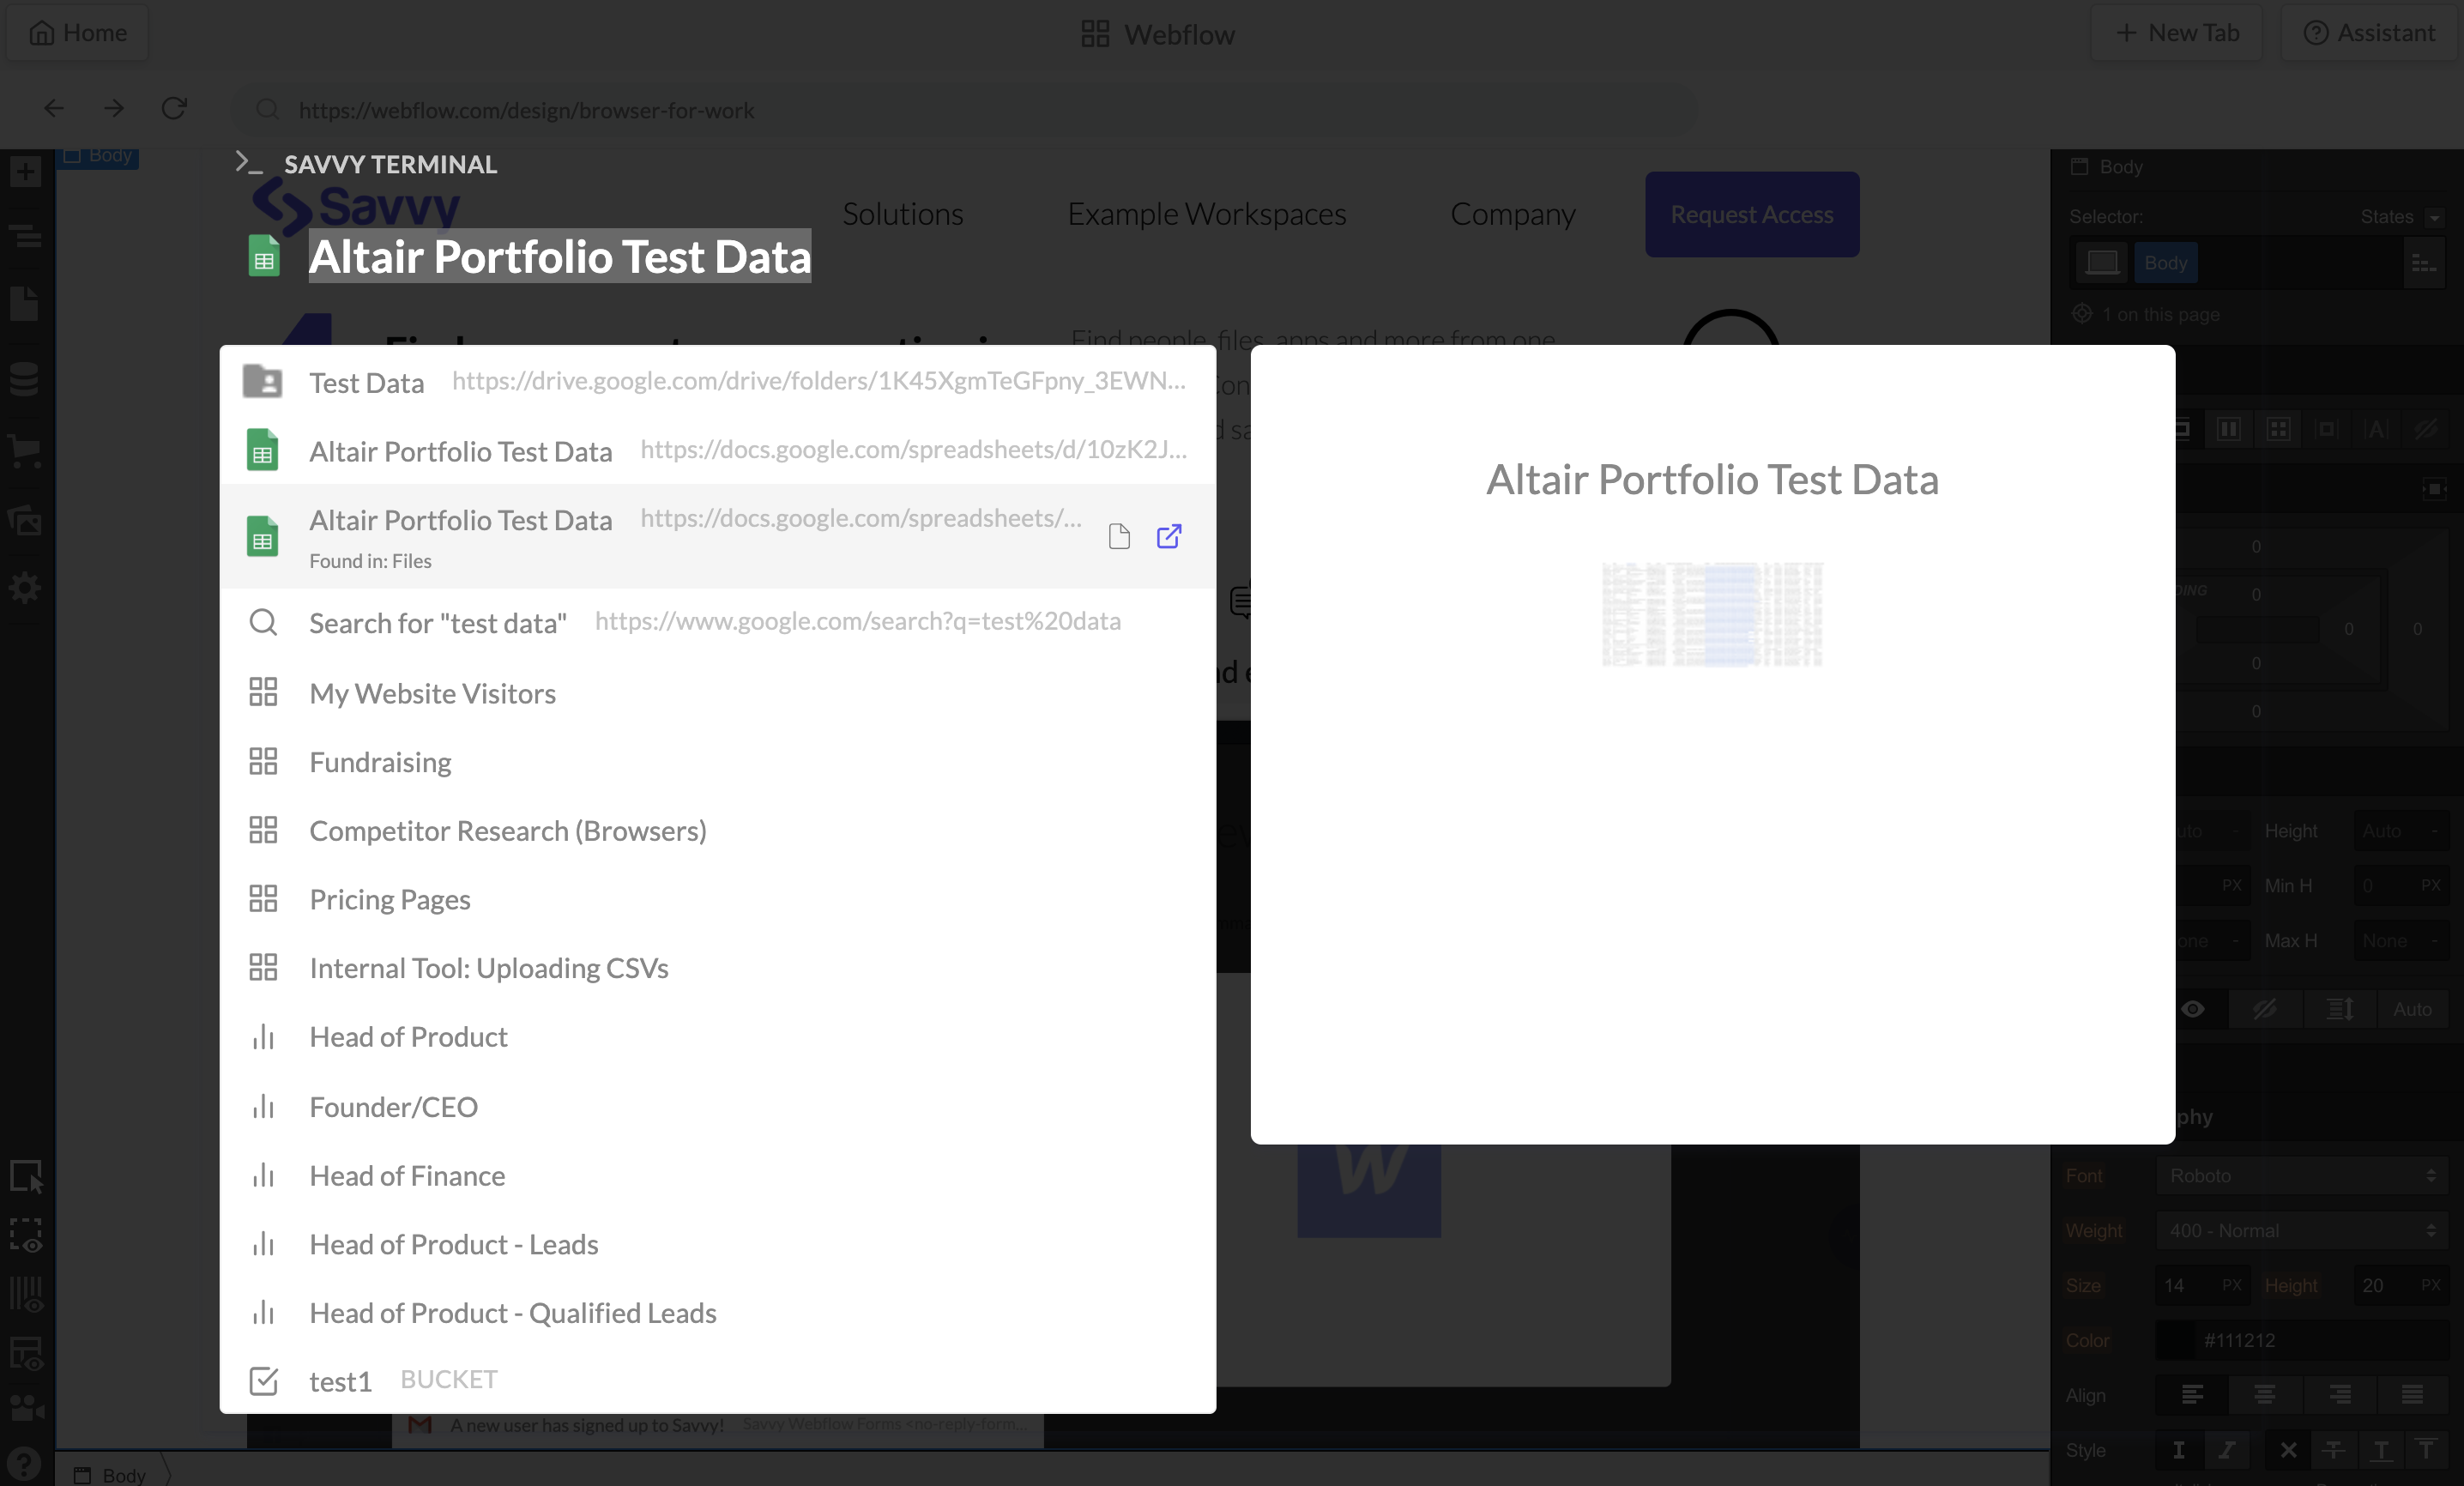
Task: Open Head of Product - Leads dashboard
Action: tap(718, 1245)
